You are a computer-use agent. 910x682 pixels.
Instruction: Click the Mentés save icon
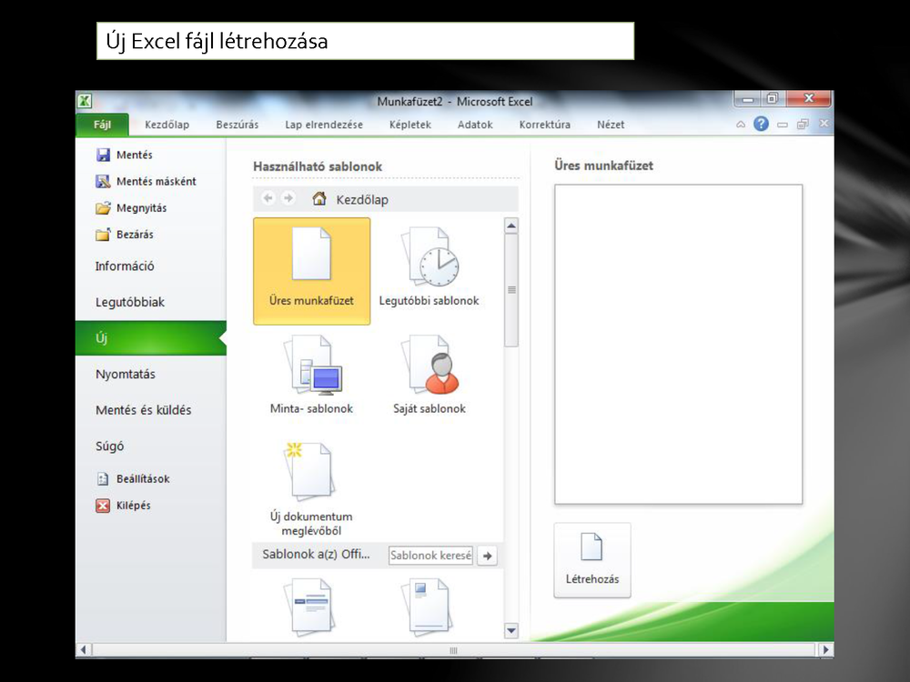click(x=104, y=155)
